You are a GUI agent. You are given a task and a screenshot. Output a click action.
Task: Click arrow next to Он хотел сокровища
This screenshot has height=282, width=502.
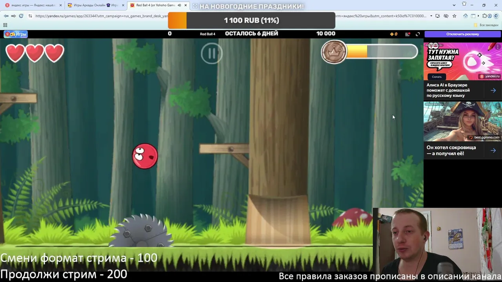[x=493, y=150]
